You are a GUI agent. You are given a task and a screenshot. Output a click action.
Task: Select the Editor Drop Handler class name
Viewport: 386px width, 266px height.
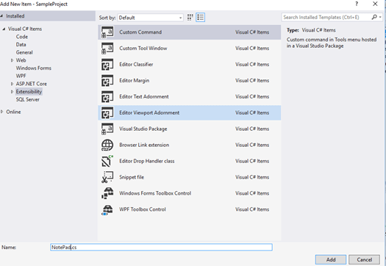click(x=147, y=161)
